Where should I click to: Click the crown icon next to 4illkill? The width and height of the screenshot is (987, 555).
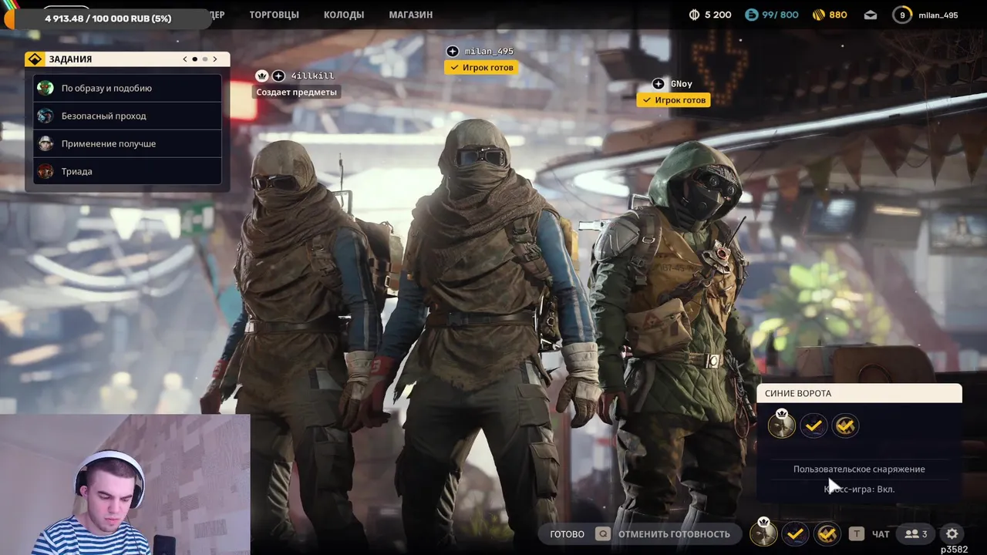tap(261, 76)
